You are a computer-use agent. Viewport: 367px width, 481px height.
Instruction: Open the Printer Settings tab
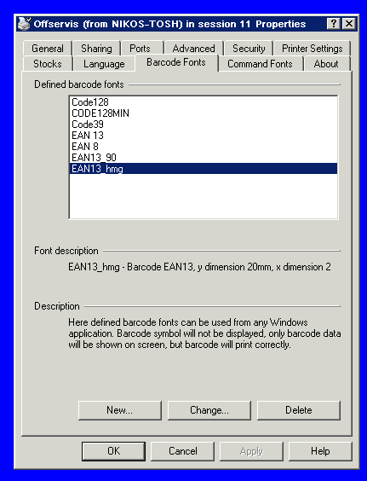[x=313, y=49]
